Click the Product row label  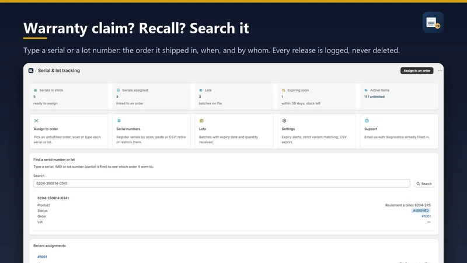click(43, 205)
